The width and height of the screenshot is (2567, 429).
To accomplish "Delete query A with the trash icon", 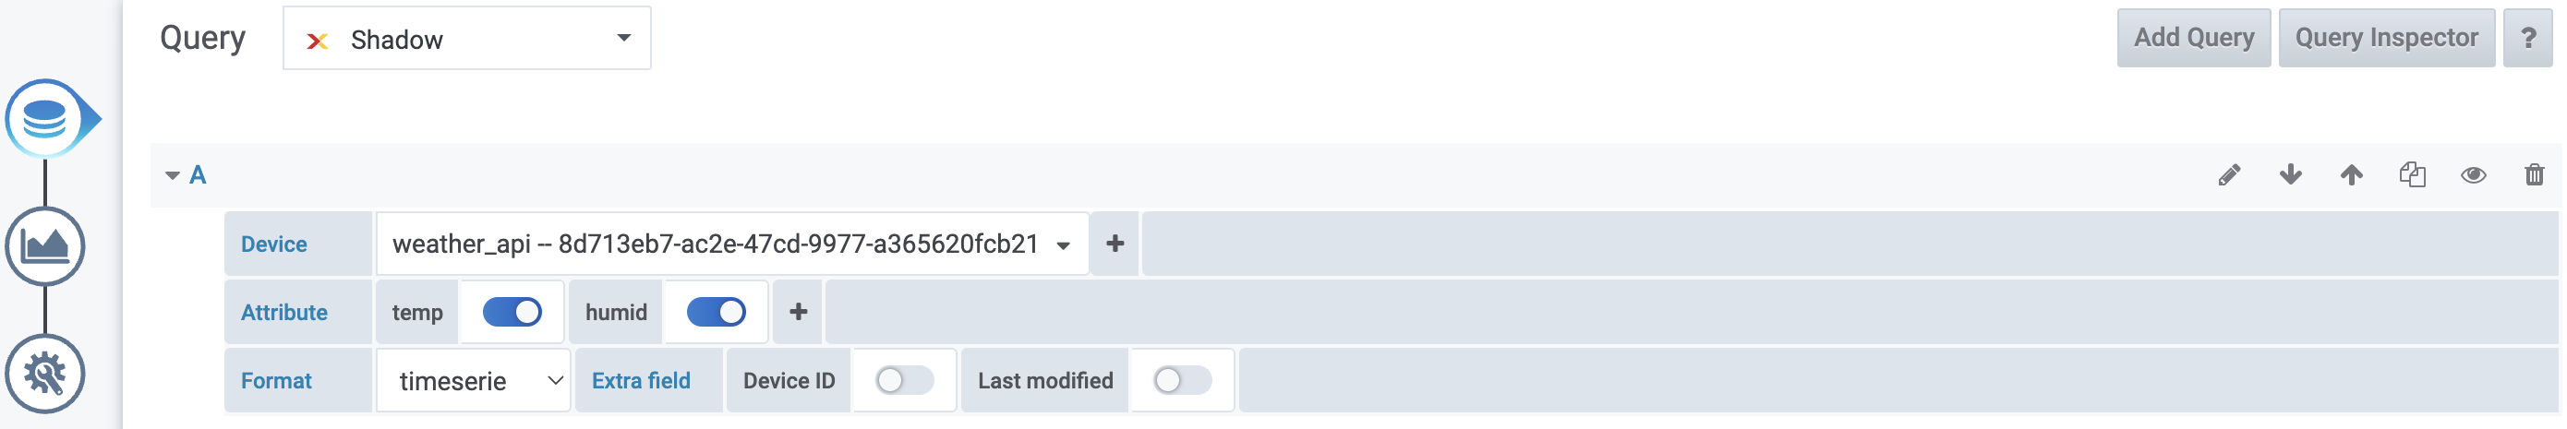I will [2533, 175].
